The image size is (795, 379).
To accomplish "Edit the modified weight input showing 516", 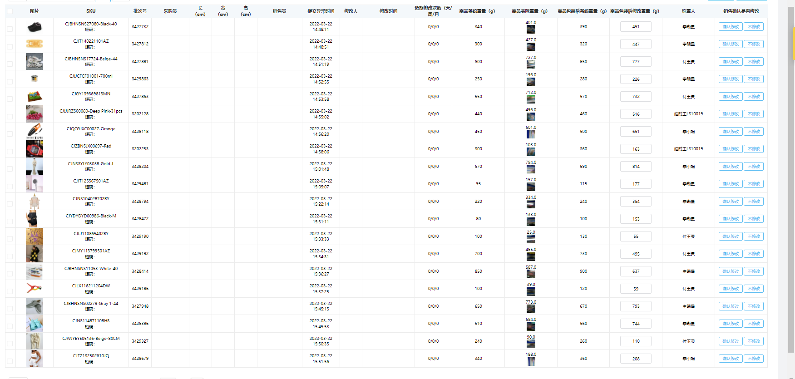I will coord(636,114).
